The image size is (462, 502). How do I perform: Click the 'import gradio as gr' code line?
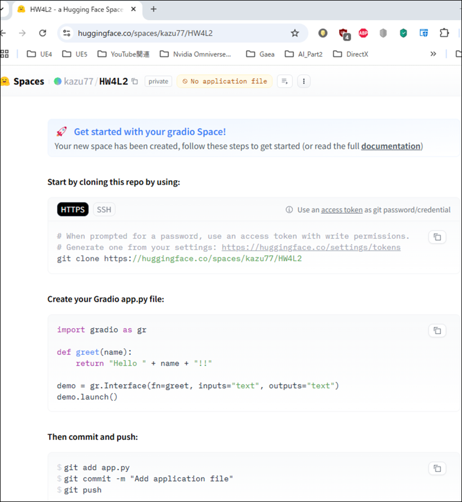(x=102, y=330)
